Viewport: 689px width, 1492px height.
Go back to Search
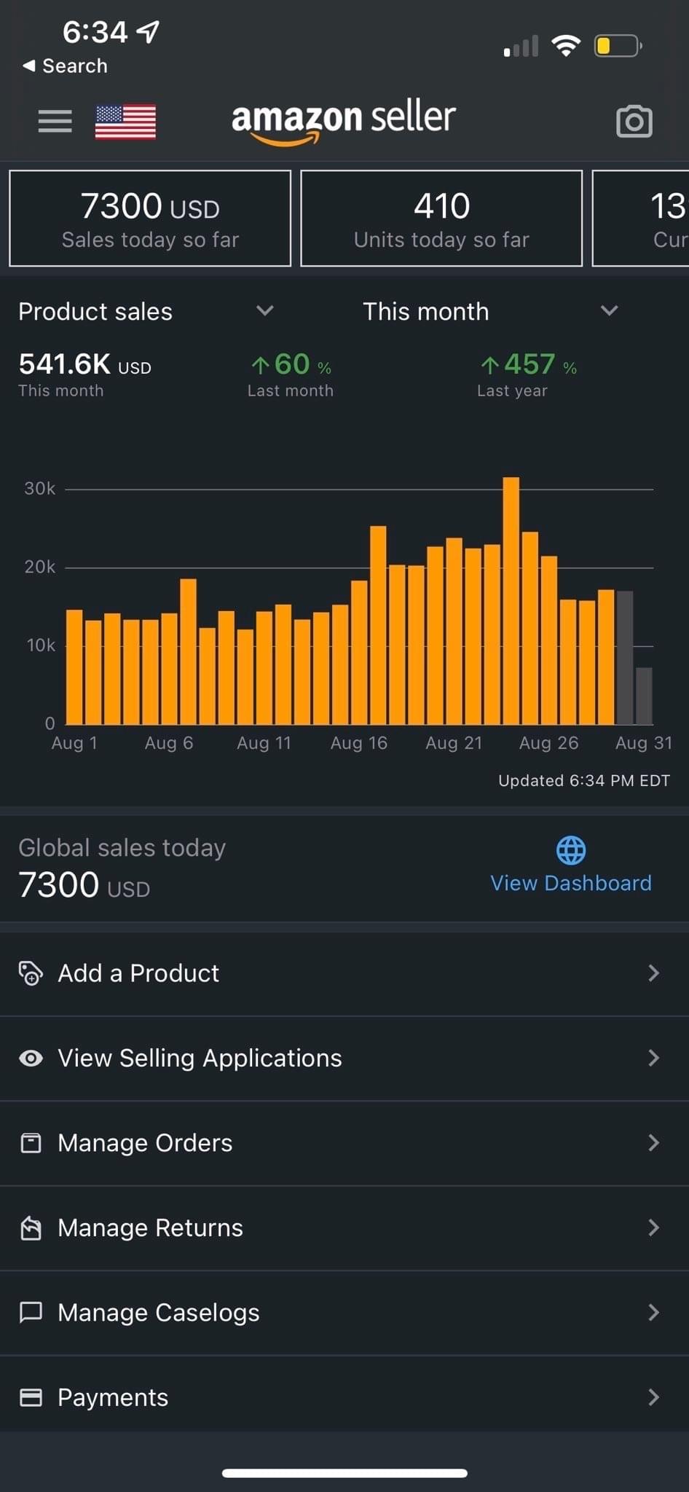[66, 66]
